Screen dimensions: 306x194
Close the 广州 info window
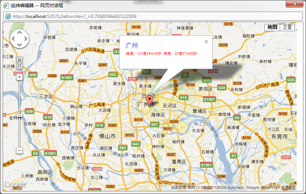(x=206, y=42)
